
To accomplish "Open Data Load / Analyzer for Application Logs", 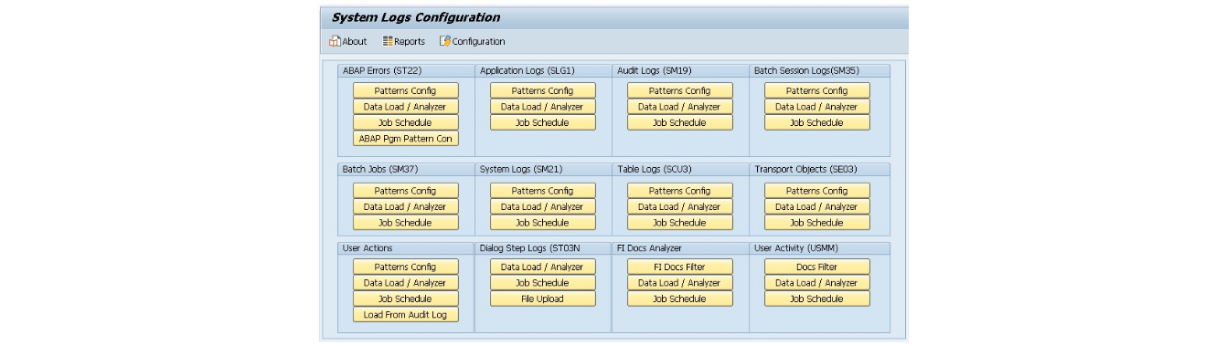I will pos(543,107).
